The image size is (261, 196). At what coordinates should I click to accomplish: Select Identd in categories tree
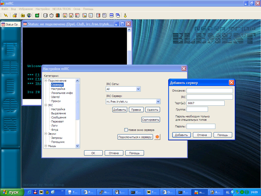pyautogui.click(x=55, y=97)
